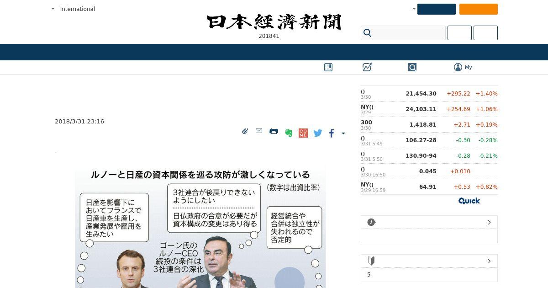Click the International label text
Image resolution: width=548 pixels, height=288 pixels.
(78, 9)
